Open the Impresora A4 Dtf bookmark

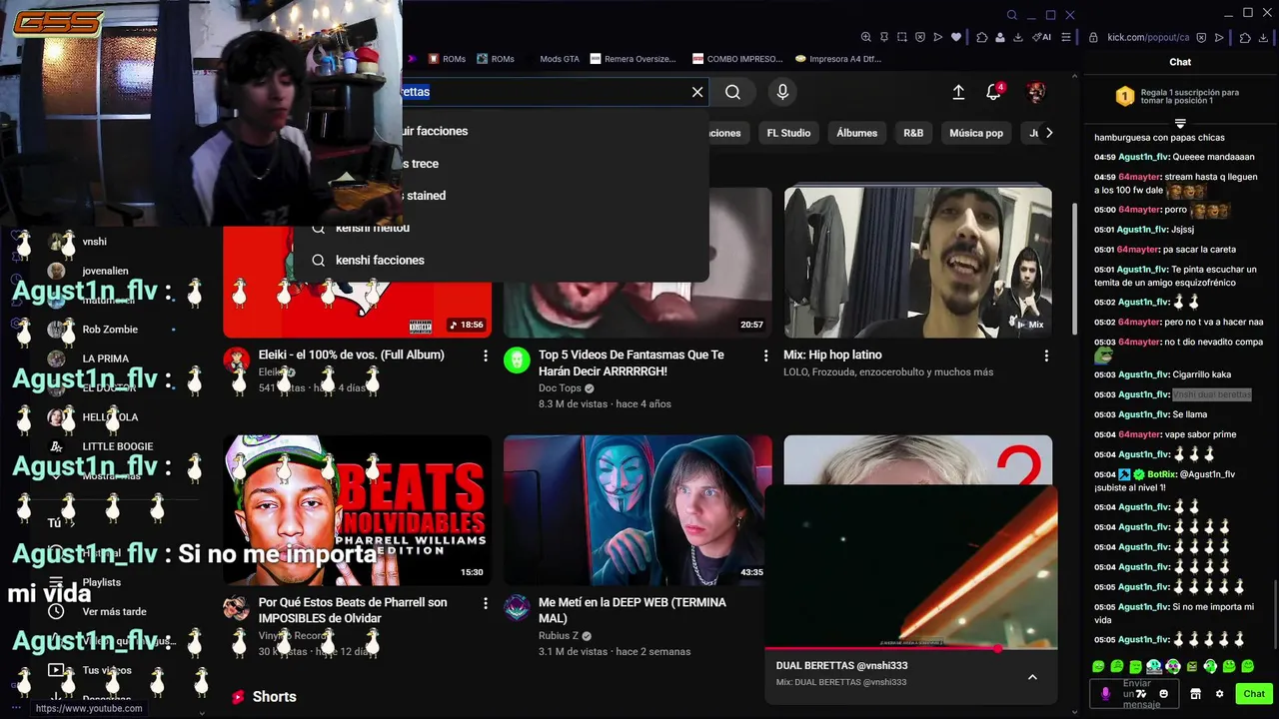(x=838, y=59)
